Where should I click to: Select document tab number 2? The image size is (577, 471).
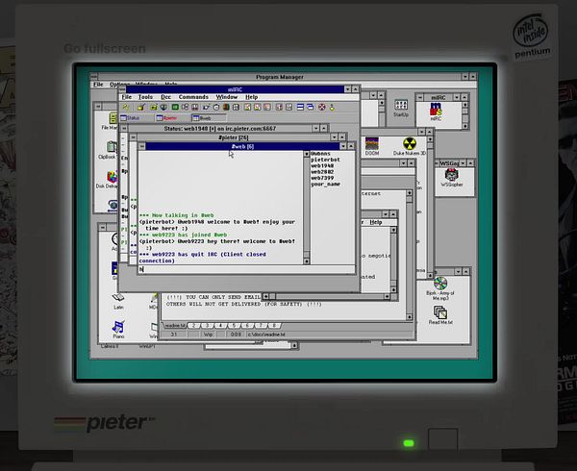pyautogui.click(x=194, y=326)
